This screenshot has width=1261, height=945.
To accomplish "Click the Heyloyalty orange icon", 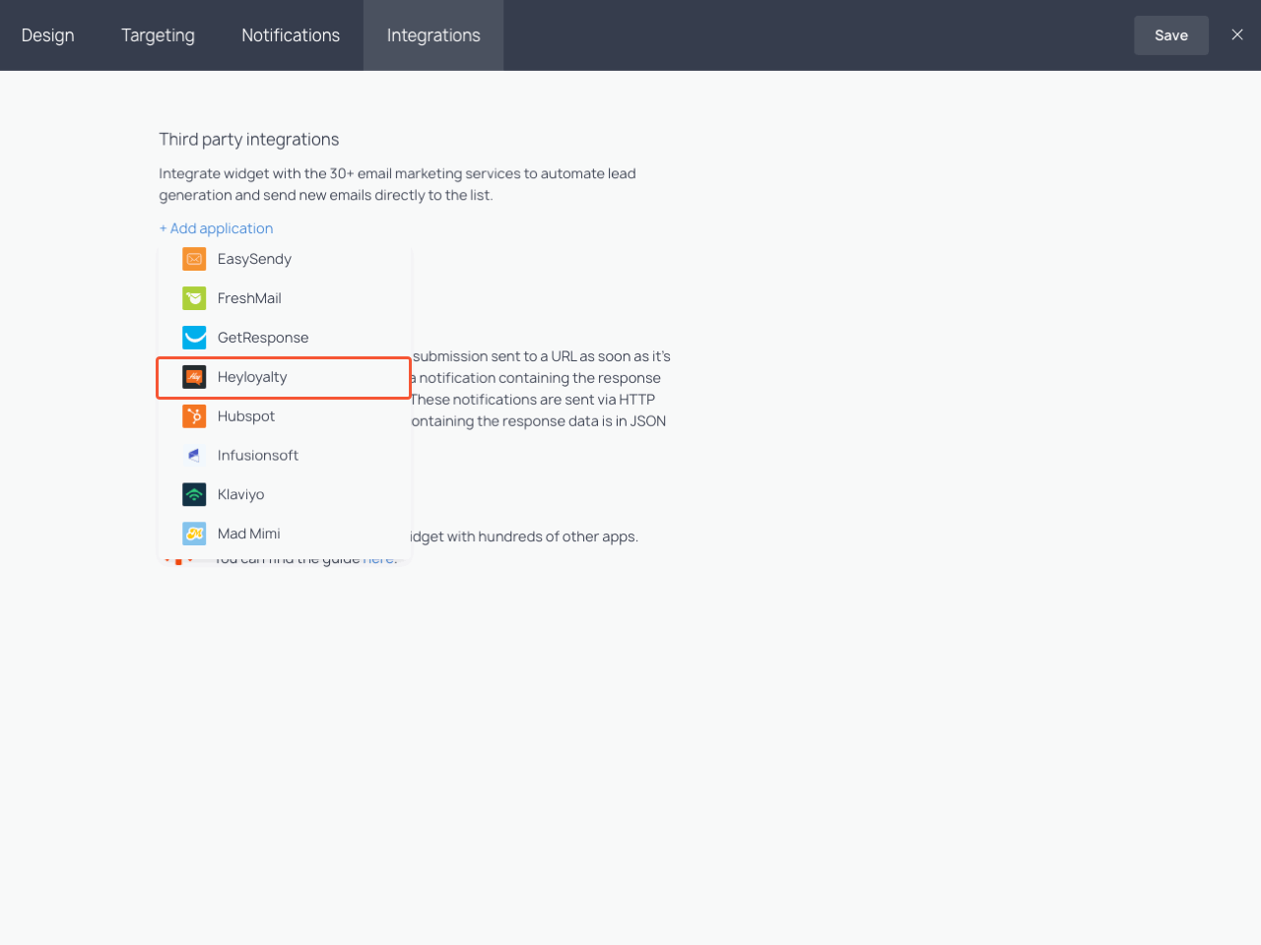I will [193, 377].
